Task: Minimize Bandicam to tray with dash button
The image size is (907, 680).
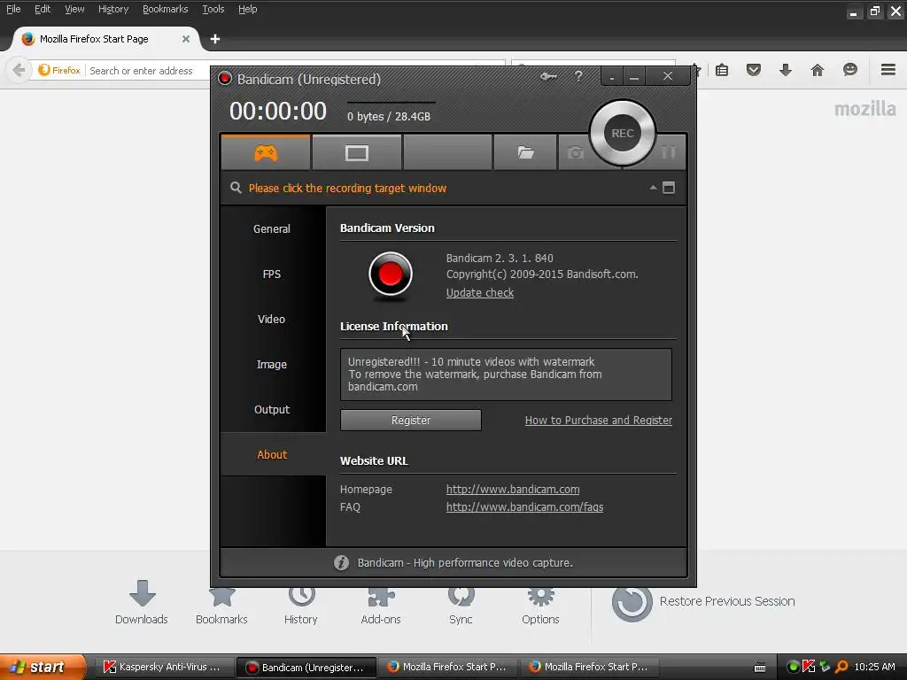Action: 612,76
